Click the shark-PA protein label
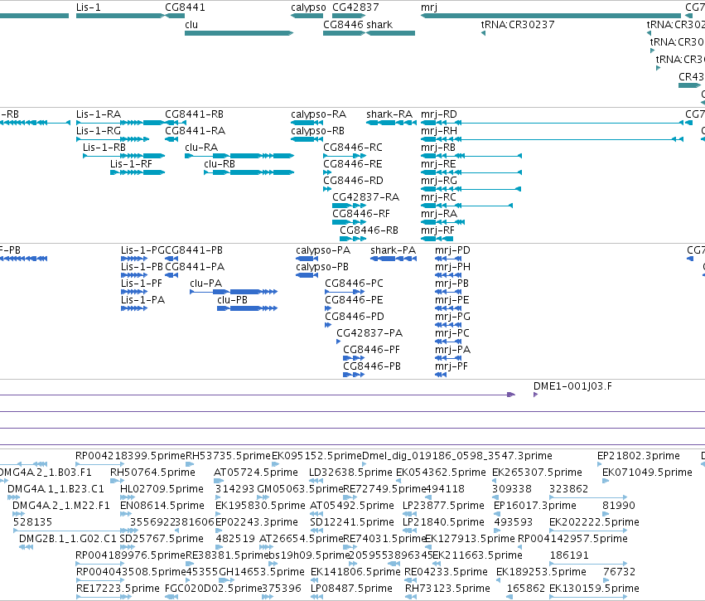The image size is (705, 601). click(394, 250)
